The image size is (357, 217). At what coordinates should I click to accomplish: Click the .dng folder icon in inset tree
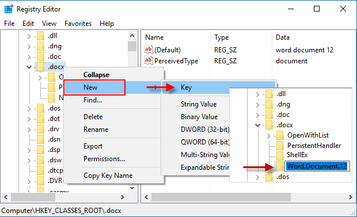point(269,105)
